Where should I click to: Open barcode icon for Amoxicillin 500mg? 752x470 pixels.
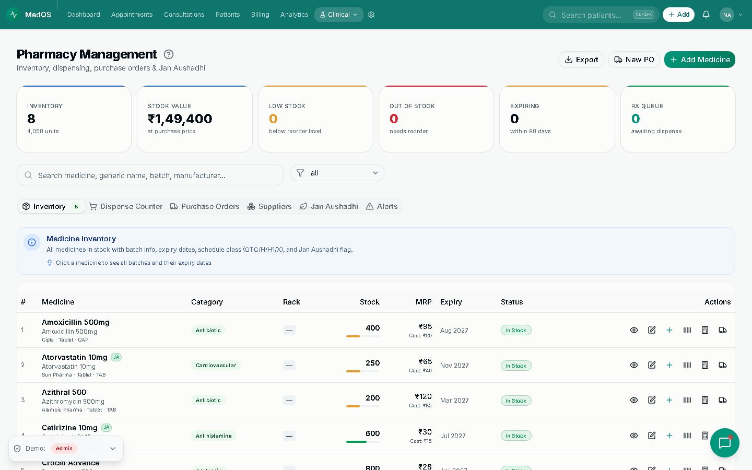click(687, 330)
